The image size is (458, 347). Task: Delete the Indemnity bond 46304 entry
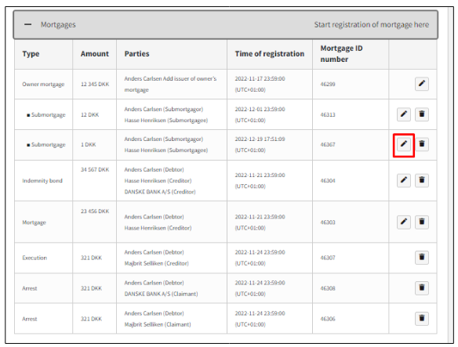421,180
